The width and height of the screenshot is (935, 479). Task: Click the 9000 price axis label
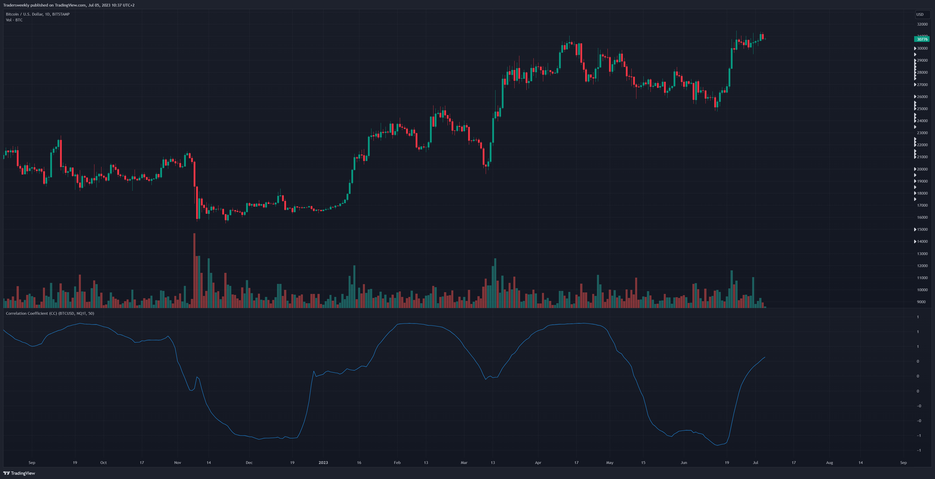pyautogui.click(x=921, y=302)
